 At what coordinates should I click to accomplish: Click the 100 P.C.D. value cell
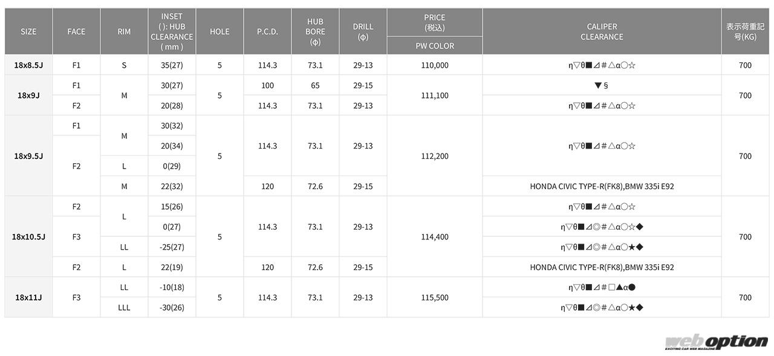(x=267, y=85)
